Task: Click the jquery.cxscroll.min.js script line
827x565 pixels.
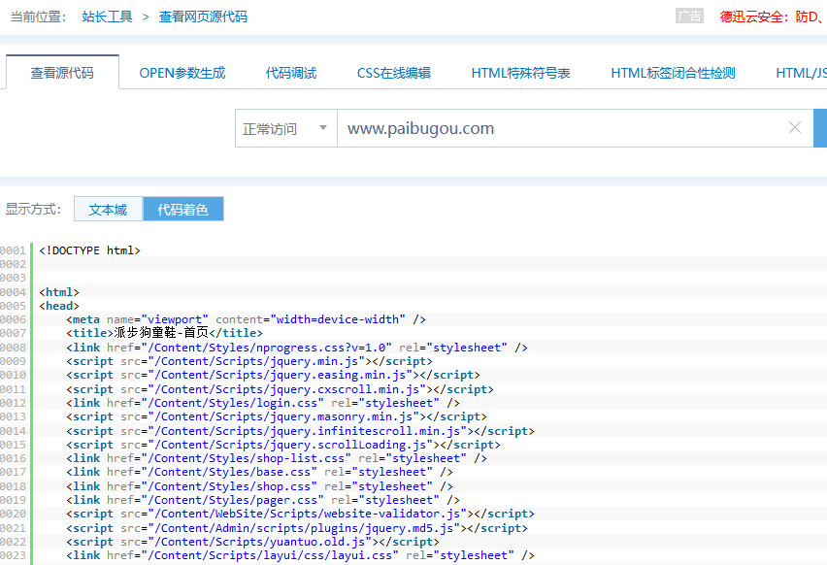Action: (280, 389)
